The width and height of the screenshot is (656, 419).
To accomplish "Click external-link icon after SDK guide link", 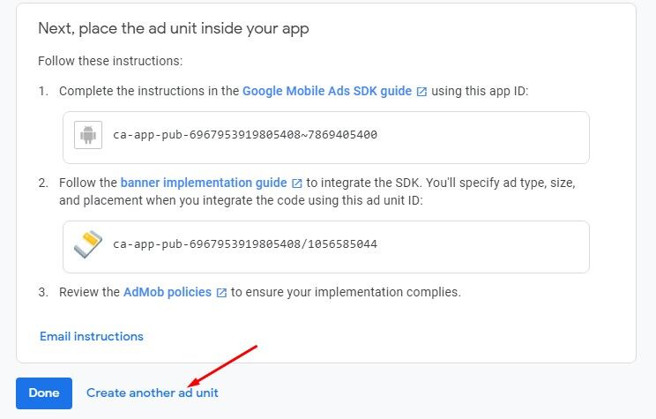I will [x=421, y=92].
